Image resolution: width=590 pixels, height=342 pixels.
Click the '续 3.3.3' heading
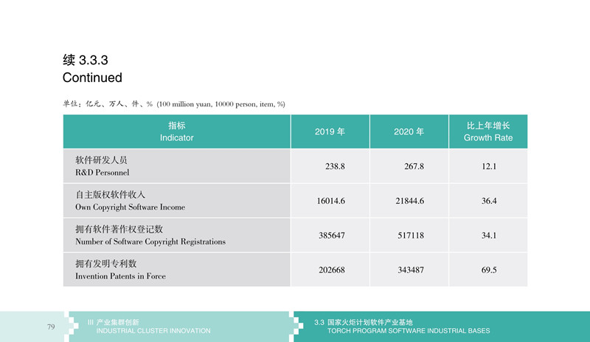pyautogui.click(x=86, y=60)
